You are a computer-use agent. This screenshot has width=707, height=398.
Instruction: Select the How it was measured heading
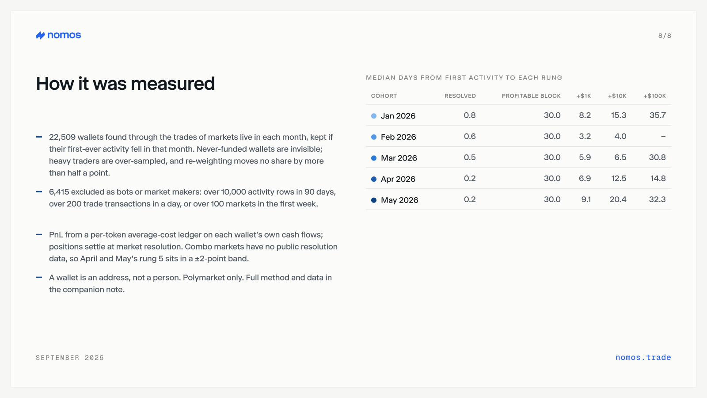(125, 84)
